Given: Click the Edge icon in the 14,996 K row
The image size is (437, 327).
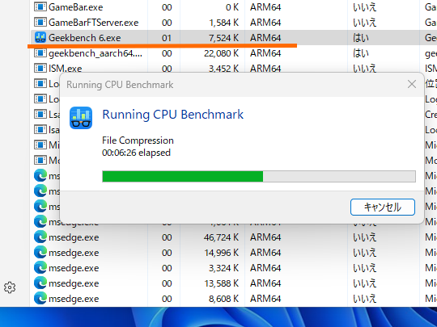Looking at the screenshot, I should 40,253.
